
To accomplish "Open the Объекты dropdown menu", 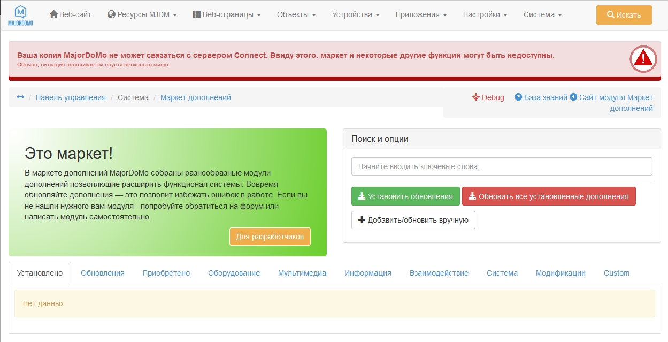I will [296, 15].
